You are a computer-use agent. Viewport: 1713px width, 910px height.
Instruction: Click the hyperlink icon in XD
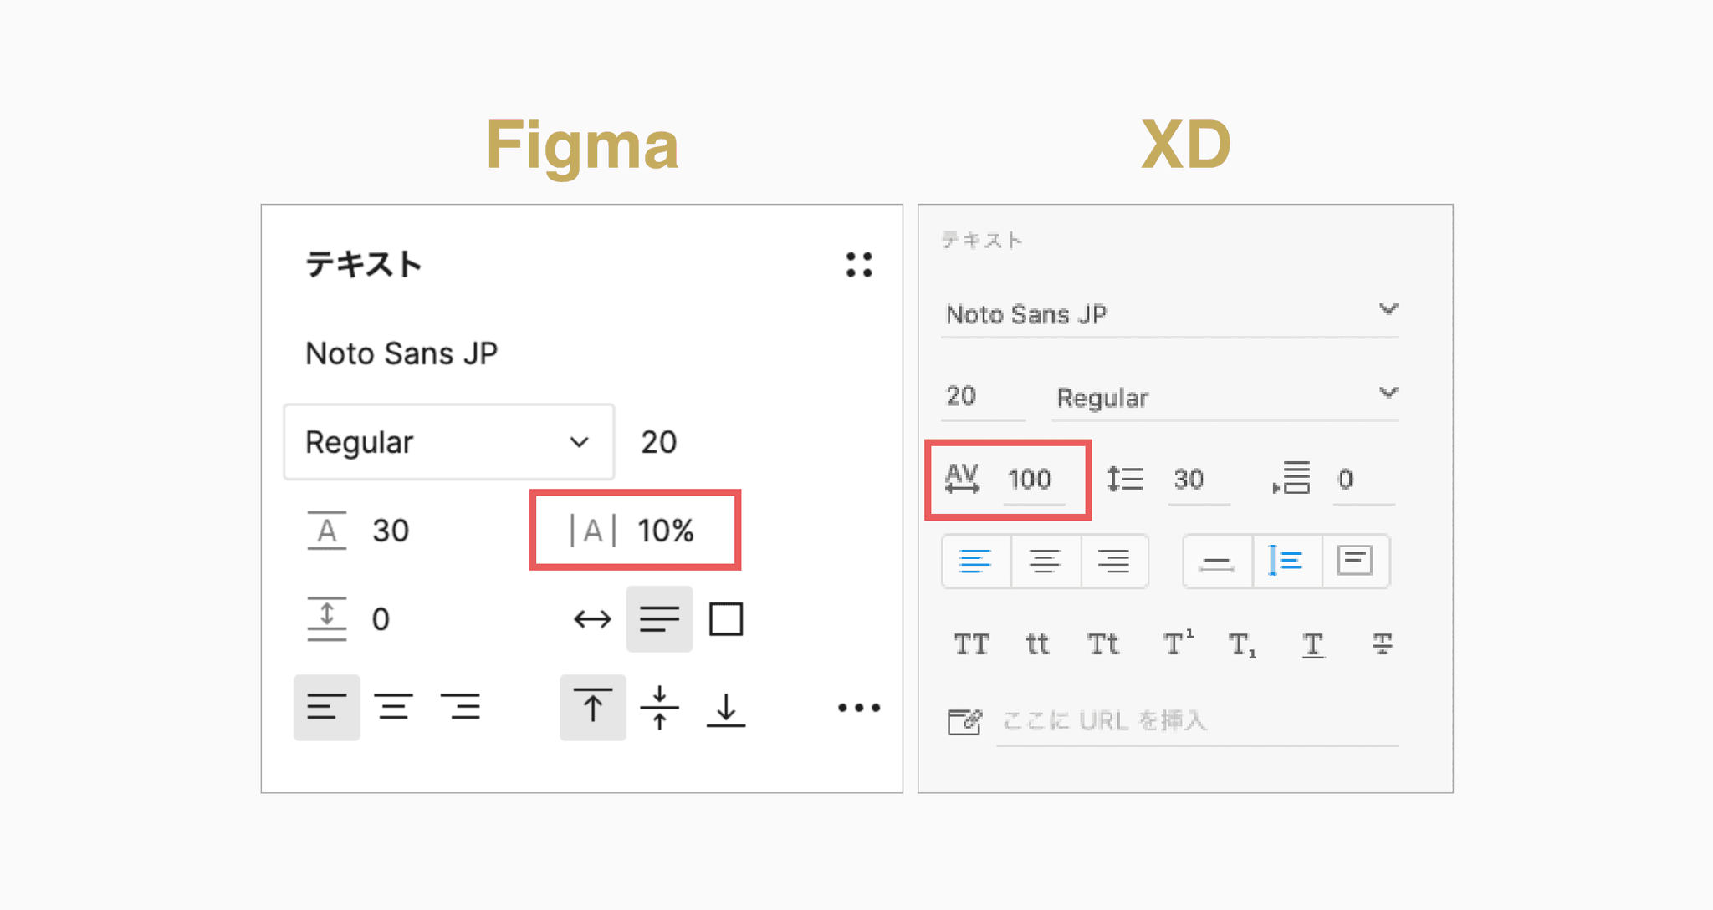pyautogui.click(x=964, y=721)
